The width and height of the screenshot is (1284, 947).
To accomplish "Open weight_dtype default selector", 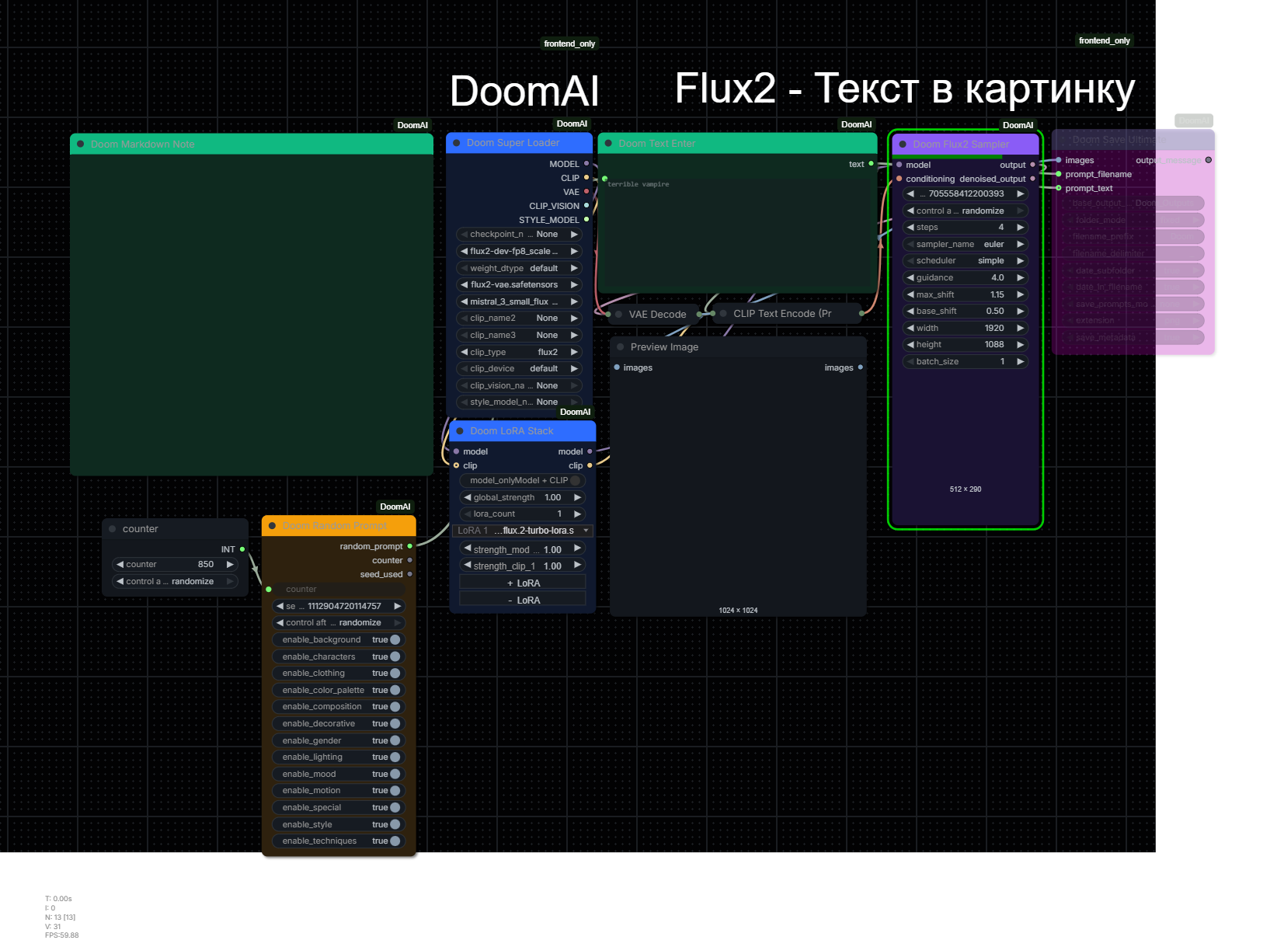I will pos(519,269).
